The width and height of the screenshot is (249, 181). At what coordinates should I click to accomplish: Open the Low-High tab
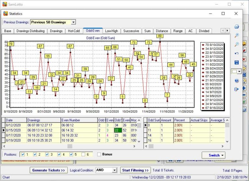(x=111, y=31)
